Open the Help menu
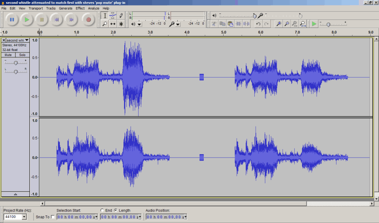This screenshot has height=223, width=379. 106,8
